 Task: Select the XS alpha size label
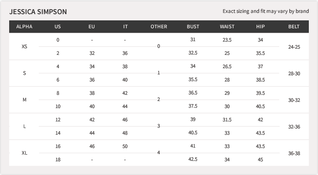click(24, 47)
